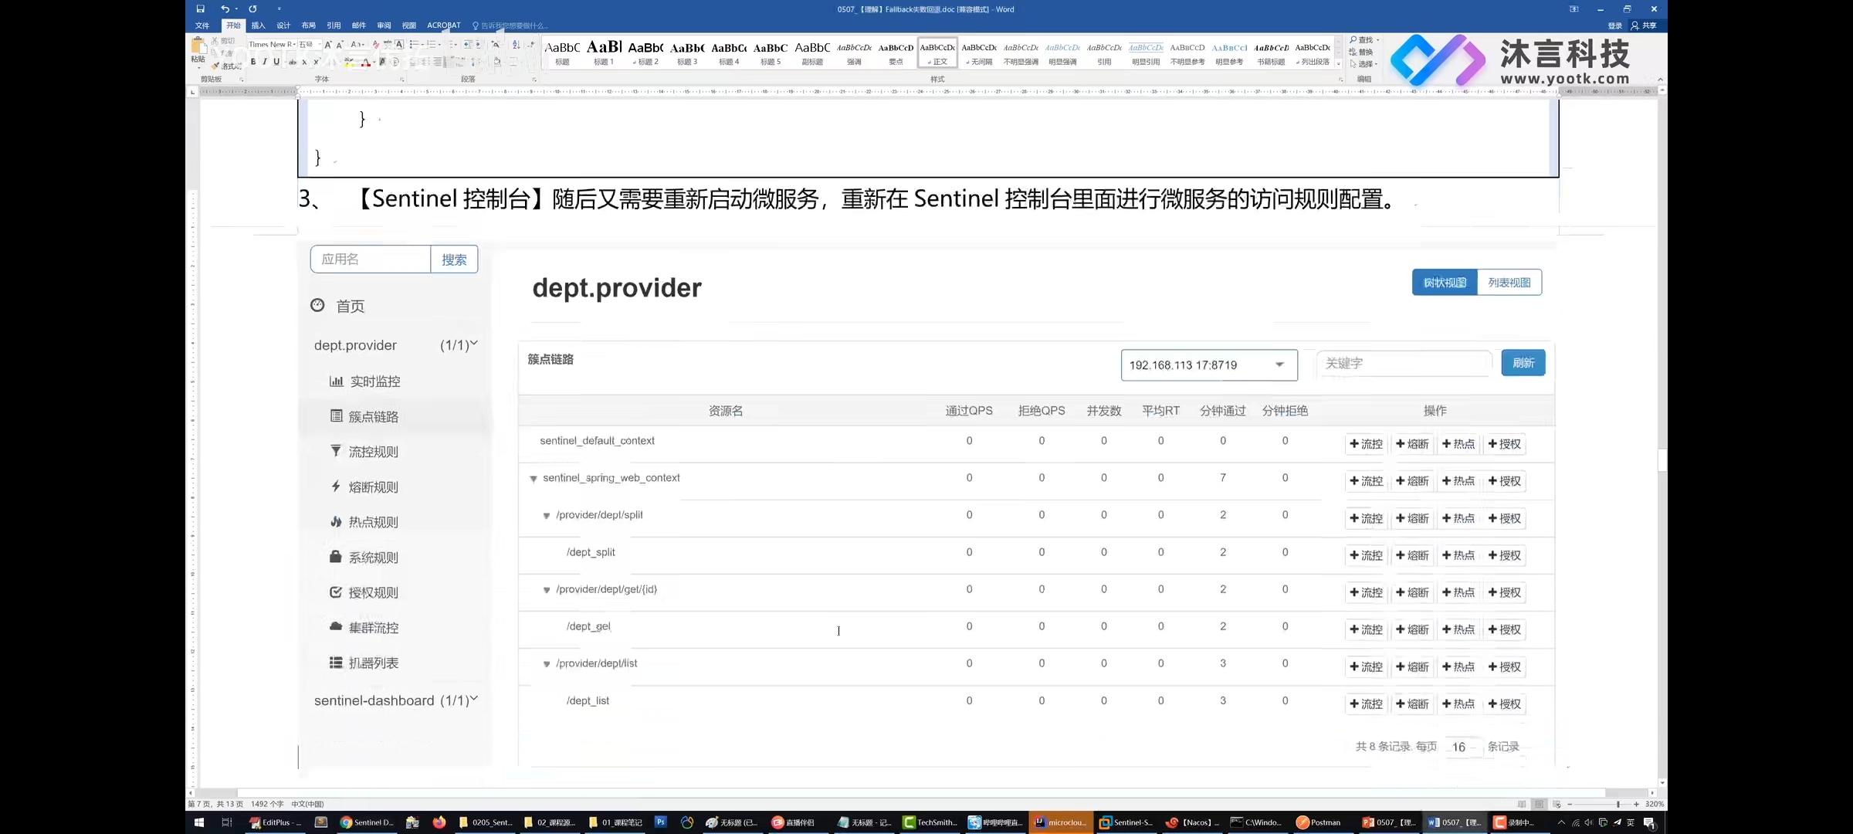The width and height of the screenshot is (1853, 834).
Task: Collapse the ribbon with the up arrow
Action: tap(1660, 79)
